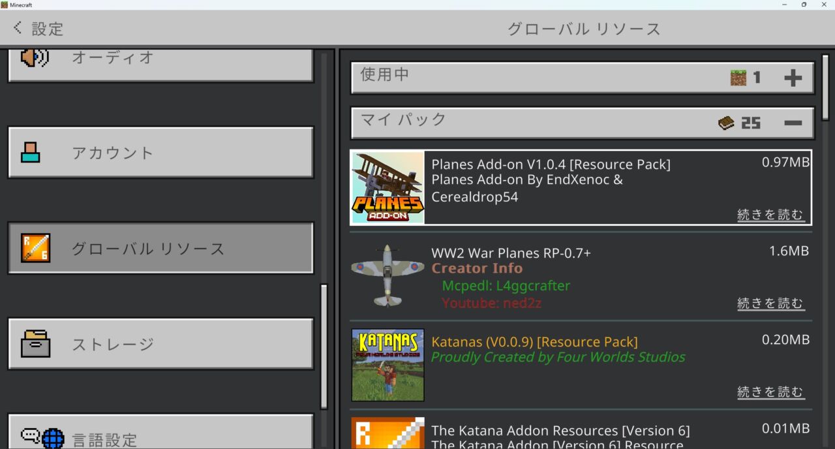Click the Planes Add-on pack thumbnail
This screenshot has width=835, height=449.
point(387,187)
